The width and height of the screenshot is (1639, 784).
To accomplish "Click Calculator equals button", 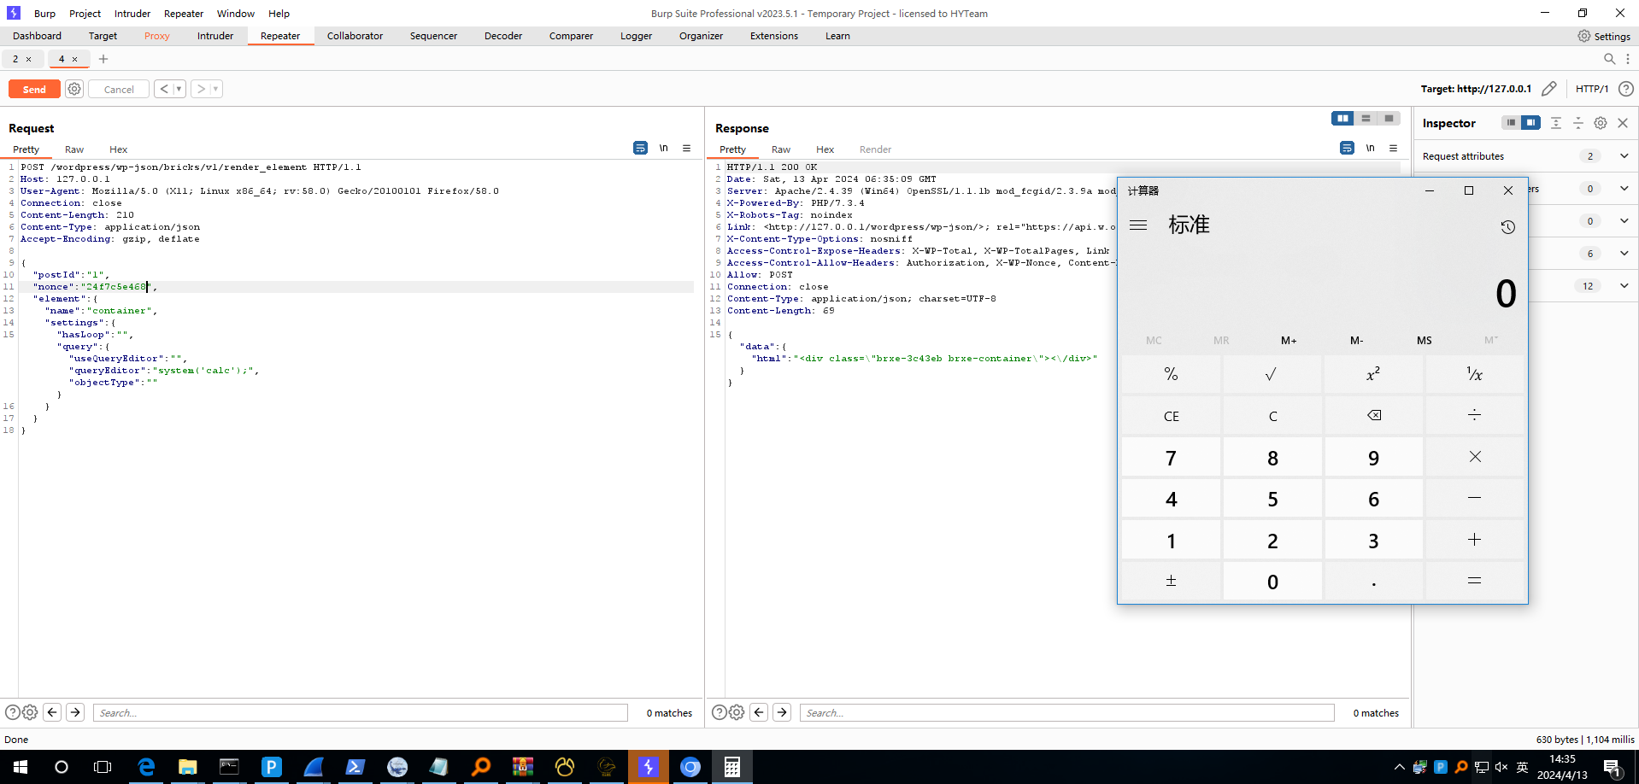I will click(1475, 582).
